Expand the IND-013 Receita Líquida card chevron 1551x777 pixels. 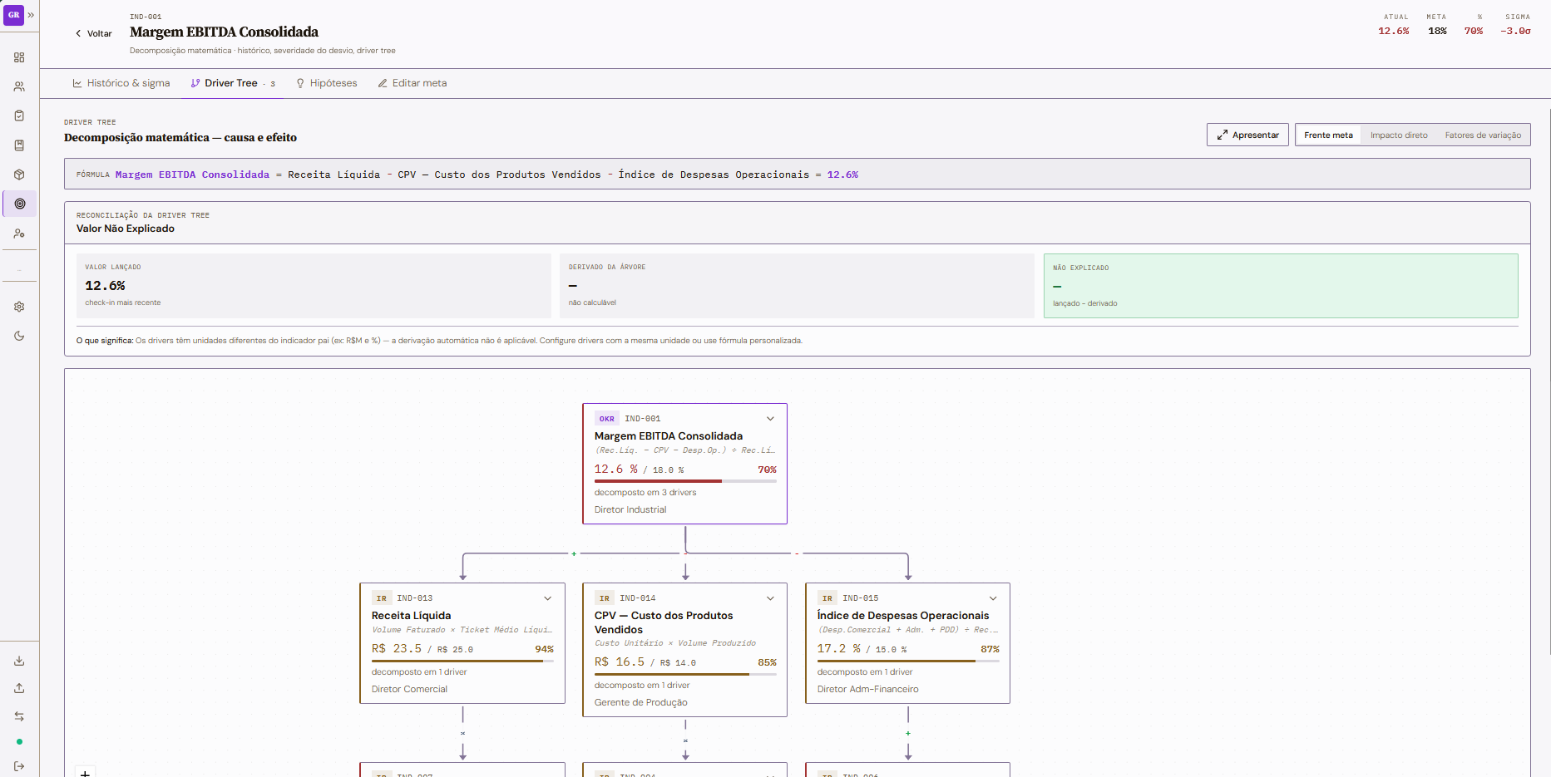tap(547, 598)
